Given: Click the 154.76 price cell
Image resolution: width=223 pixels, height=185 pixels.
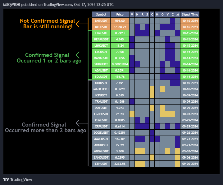Looking at the screenshot, I should coord(120,76).
